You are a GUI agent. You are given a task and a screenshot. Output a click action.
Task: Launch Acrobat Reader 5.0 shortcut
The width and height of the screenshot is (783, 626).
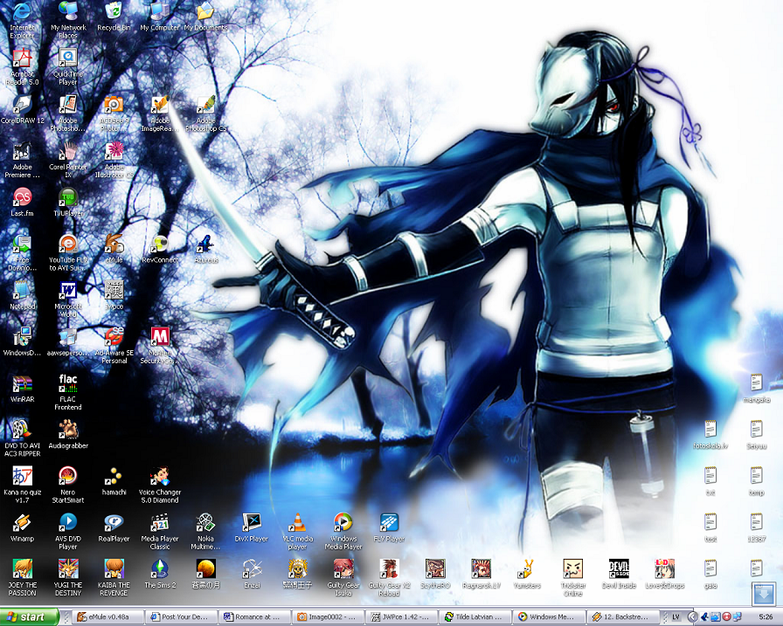[22, 58]
